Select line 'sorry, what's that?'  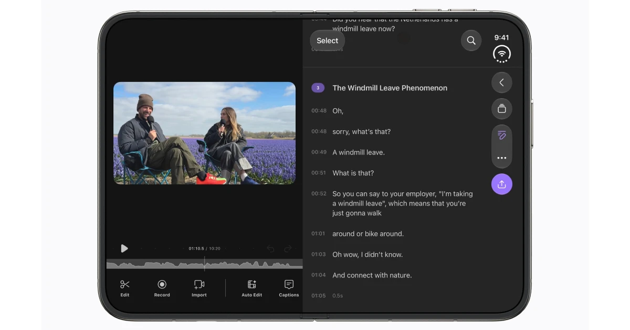pos(361,131)
